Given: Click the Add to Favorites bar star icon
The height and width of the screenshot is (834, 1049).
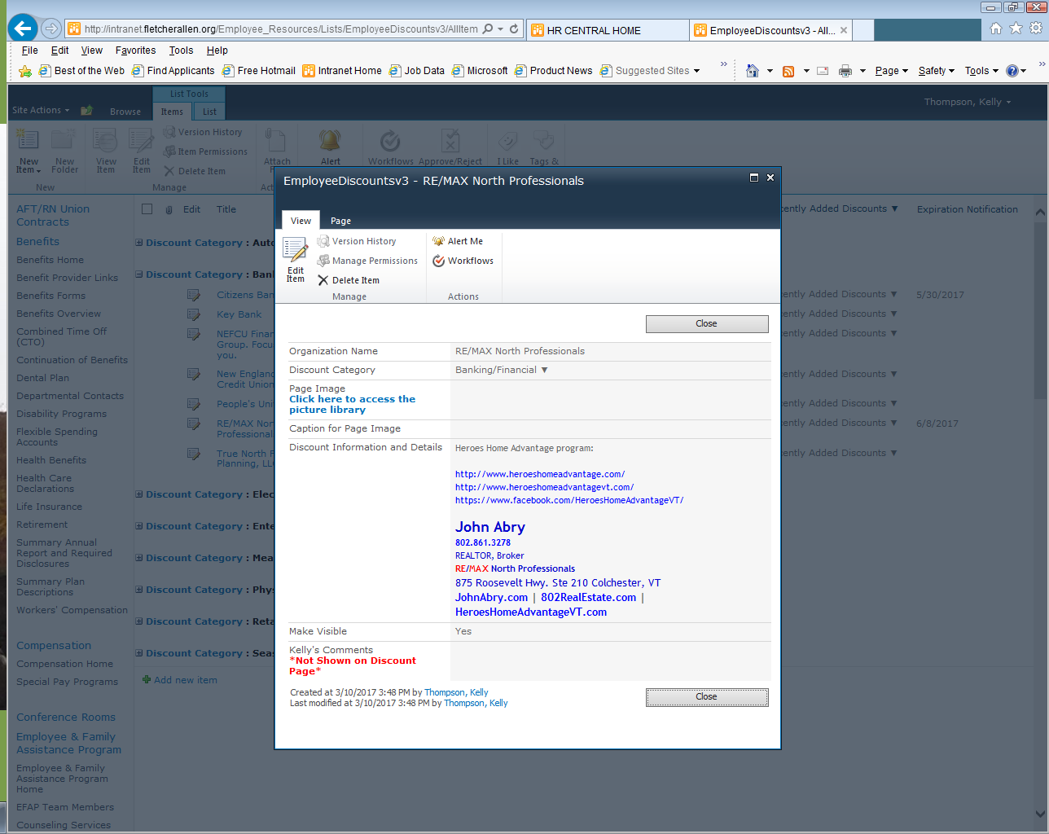Looking at the screenshot, I should [x=25, y=71].
